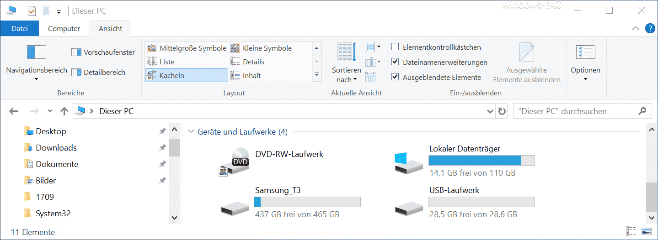The width and height of the screenshot is (658, 240).
Task: Expand the layout gallery more arrow
Action: [x=317, y=74]
